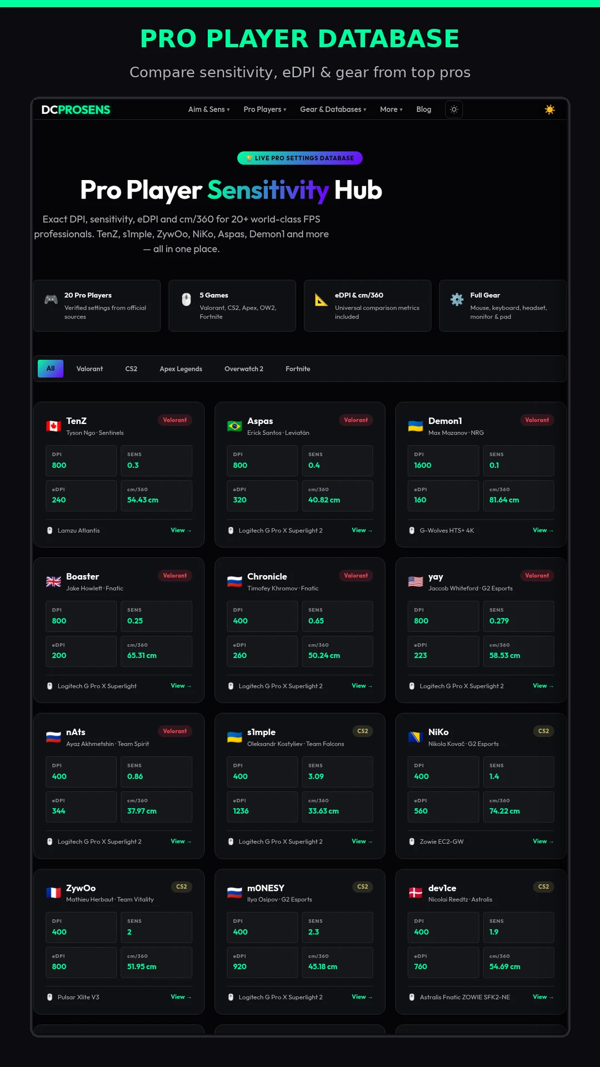Viewport: 600px width, 1067px height.
Task: View Boaster's settings details
Action: pyautogui.click(x=181, y=686)
